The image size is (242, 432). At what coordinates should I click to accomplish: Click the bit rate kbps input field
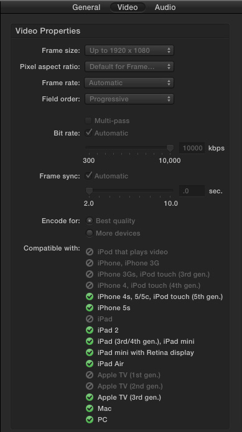coord(192,148)
